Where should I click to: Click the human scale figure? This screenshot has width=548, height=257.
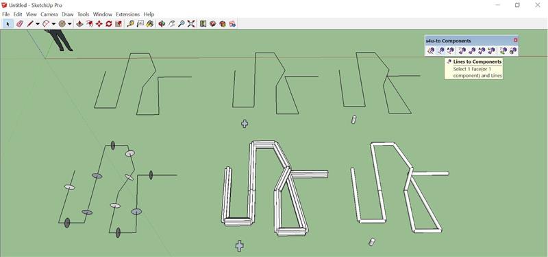pos(60,40)
